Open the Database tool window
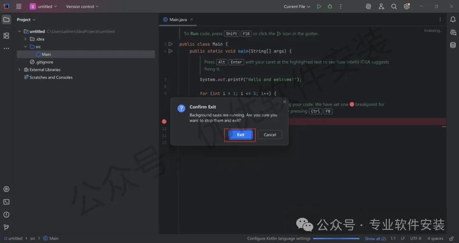Screen dimensions: 459x243 pyautogui.click(x=453, y=45)
